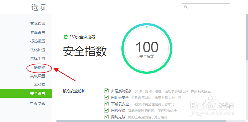Click description 智能检测网购环境，保障购物安全
248x122 pixels.
[x=153, y=111]
